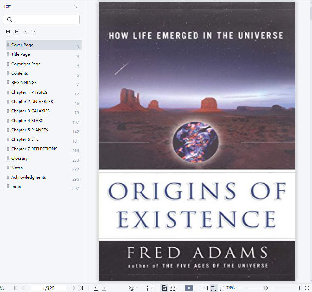Expand all bookmarks icon
Viewport: 312px width, 292px height.
[x=7, y=32]
